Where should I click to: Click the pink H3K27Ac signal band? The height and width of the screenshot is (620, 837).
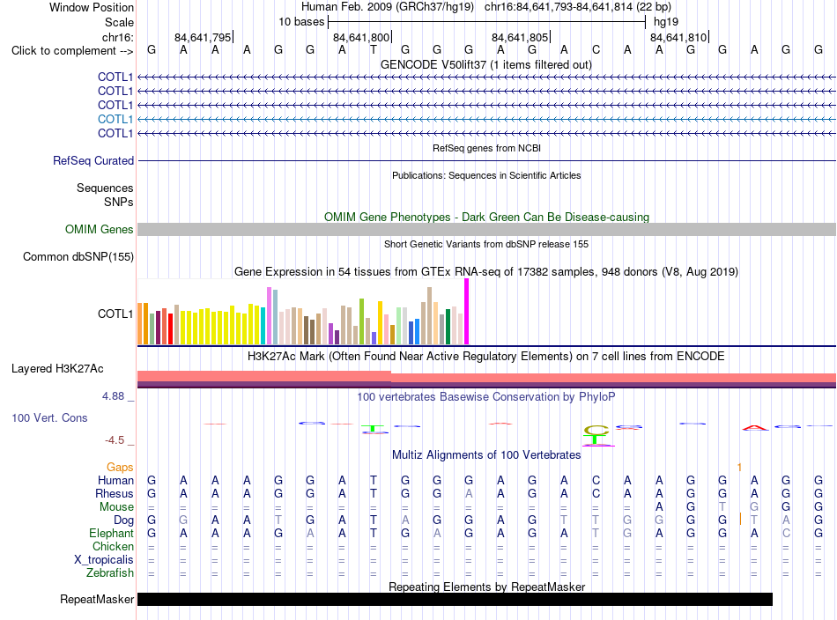click(x=486, y=377)
